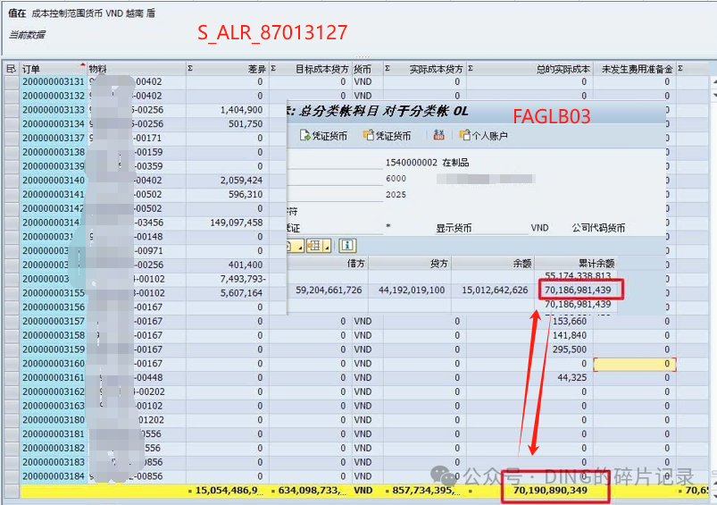
Task: Click total actual cost 295,500
Action: [570, 349]
